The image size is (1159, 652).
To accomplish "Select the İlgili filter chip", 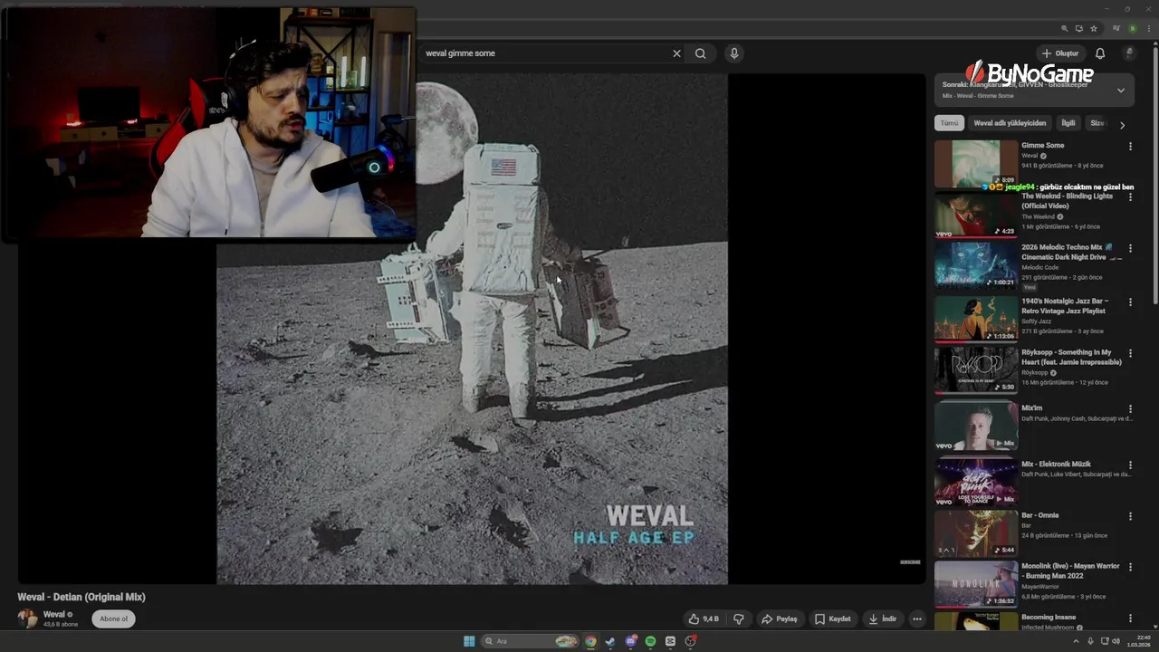I will 1068,123.
